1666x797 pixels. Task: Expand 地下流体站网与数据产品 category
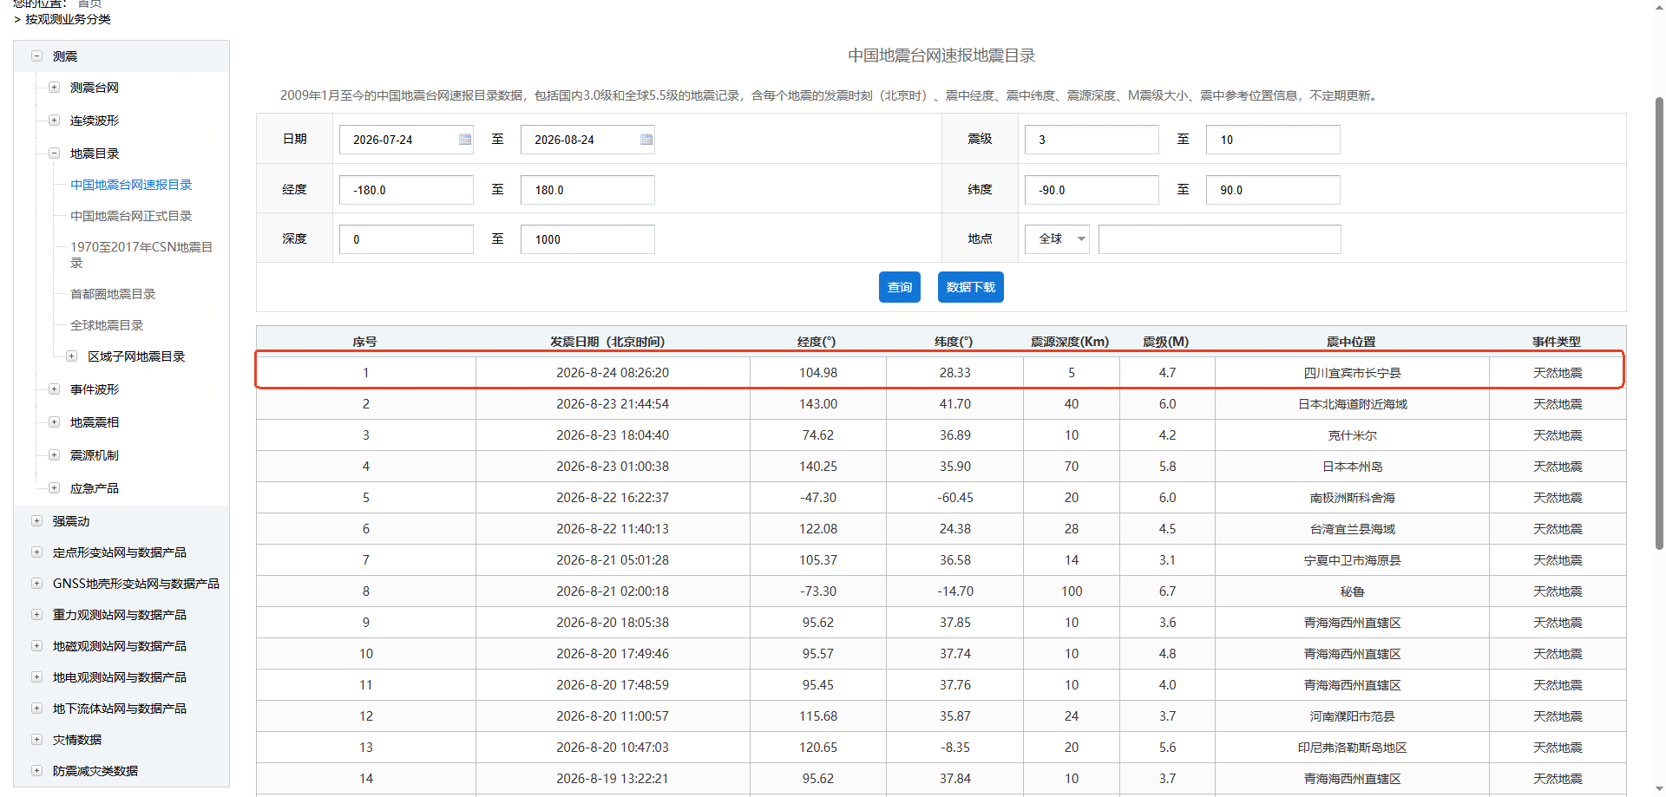point(37,709)
